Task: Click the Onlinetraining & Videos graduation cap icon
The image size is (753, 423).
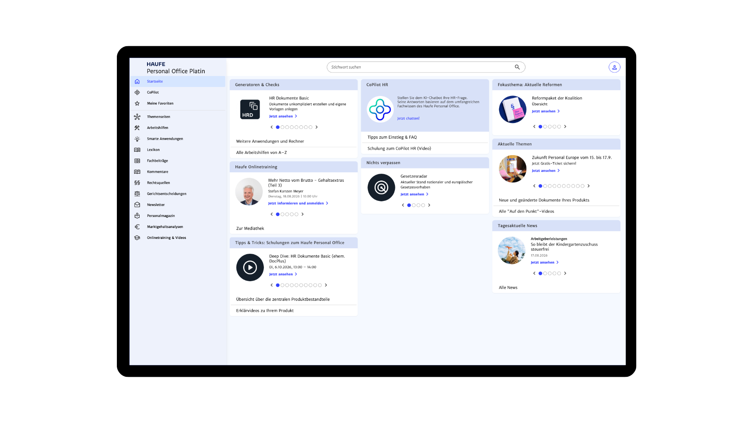Action: [x=137, y=238]
